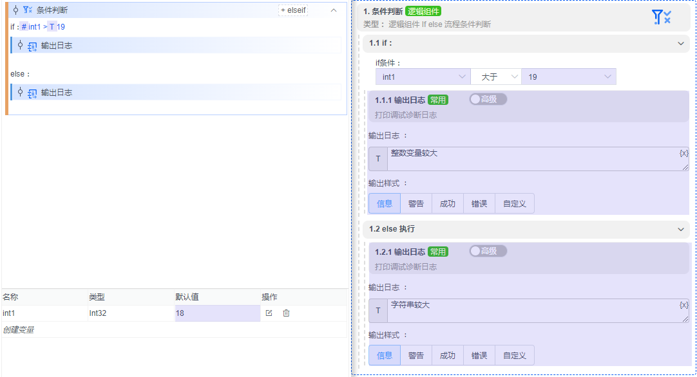The height and width of the screenshot is (377, 697).
Task: Collapse the 1.2 else 执行 section
Action: point(681,229)
